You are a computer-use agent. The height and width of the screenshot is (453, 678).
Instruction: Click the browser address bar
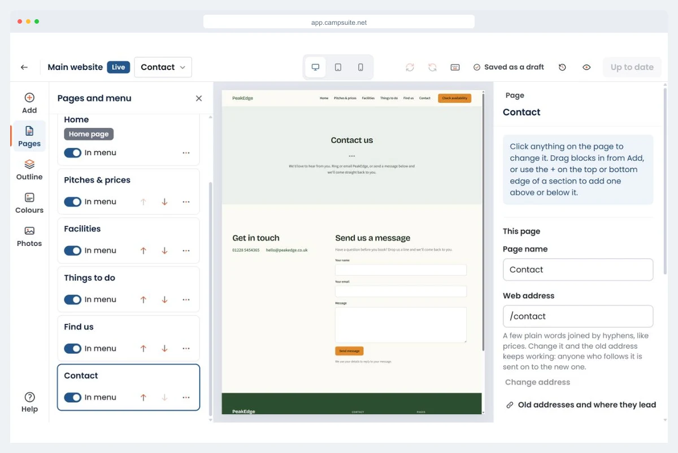coord(339,23)
